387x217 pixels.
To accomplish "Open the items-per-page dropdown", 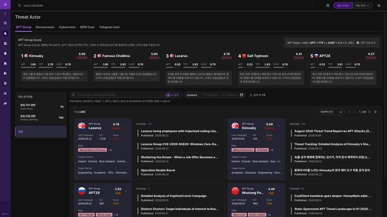I will click(331, 112).
